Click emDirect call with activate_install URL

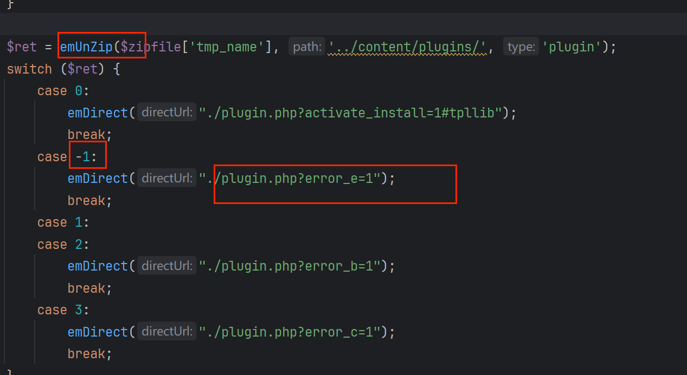[98, 113]
